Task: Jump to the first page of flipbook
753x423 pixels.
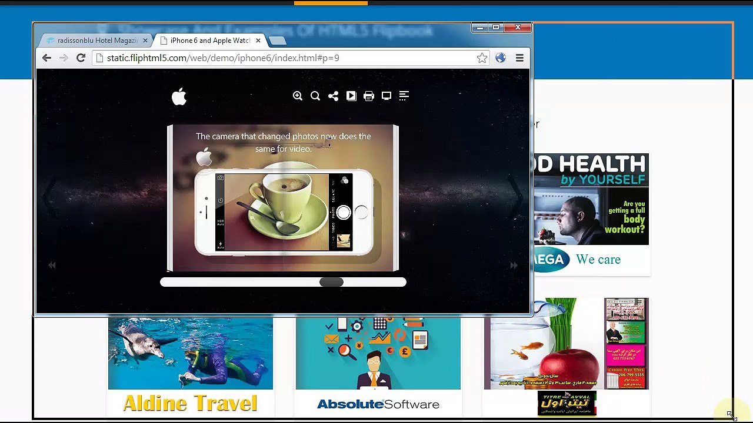Action: (x=52, y=266)
